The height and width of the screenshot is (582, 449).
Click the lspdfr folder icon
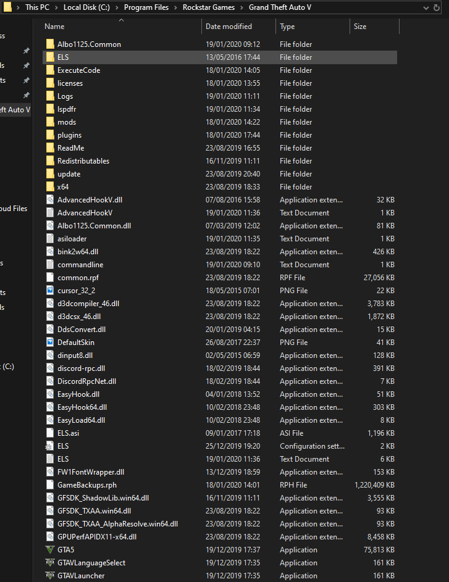tap(50, 109)
